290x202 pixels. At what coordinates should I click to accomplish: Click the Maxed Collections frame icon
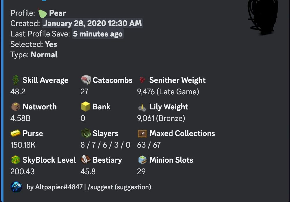coord(142,133)
